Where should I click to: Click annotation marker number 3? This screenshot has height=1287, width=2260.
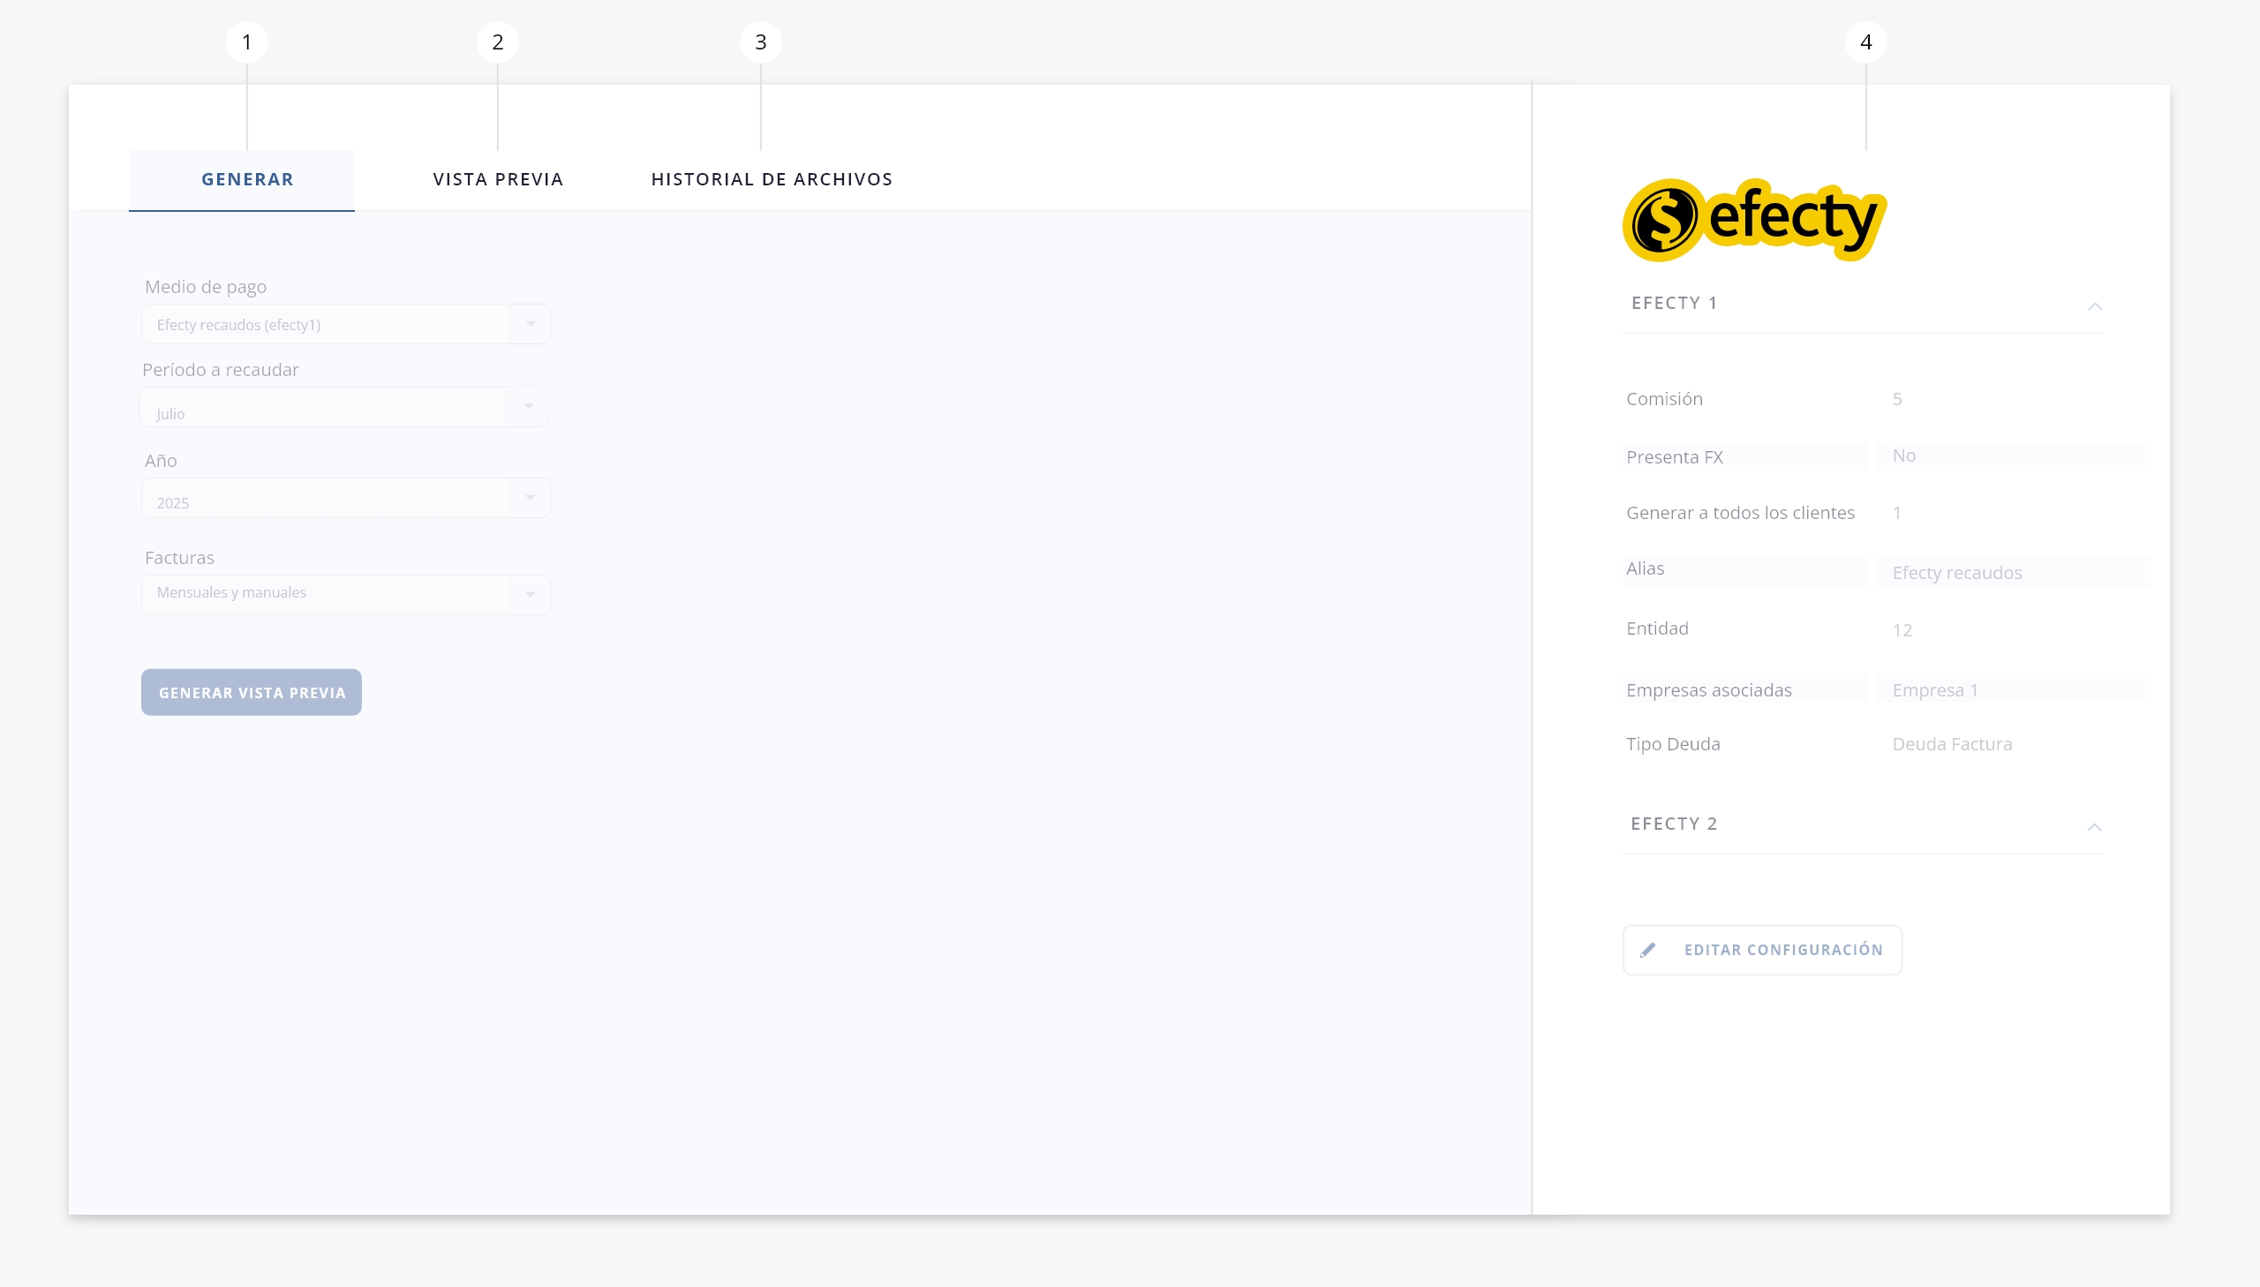point(760,42)
